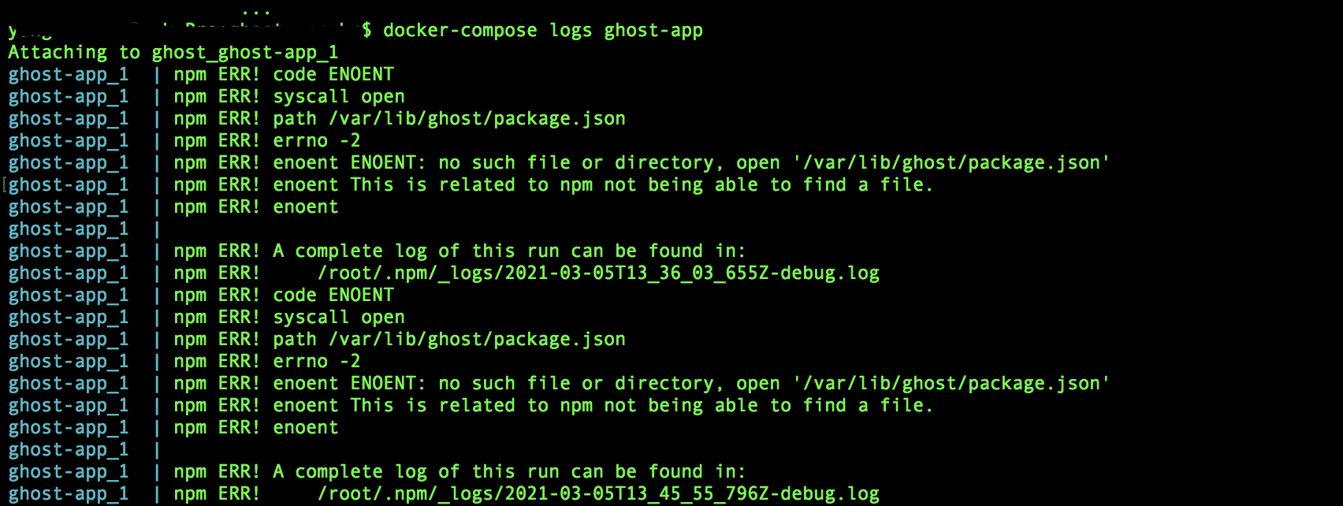Click the dollar sign shell prompt
This screenshot has height=506, width=1343.
click(366, 31)
